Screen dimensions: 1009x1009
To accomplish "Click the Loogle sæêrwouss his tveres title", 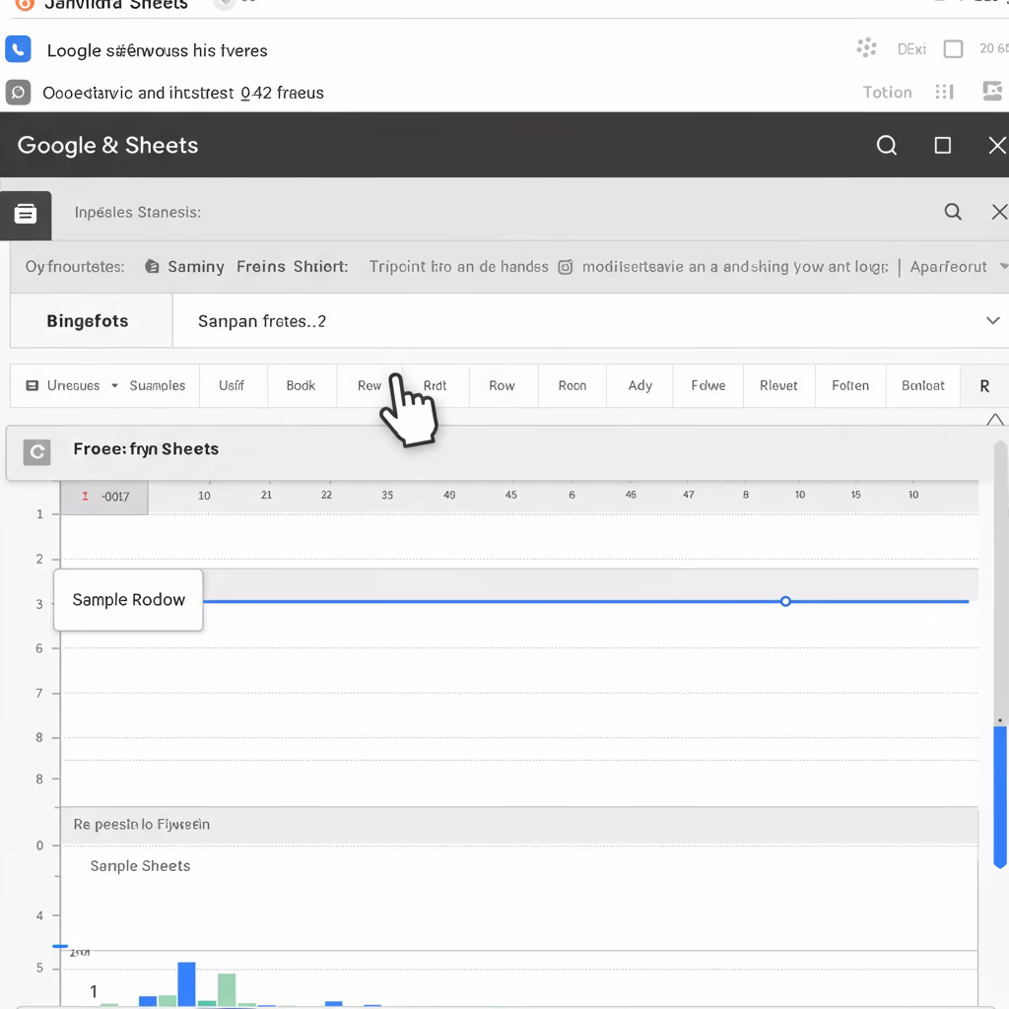I will tap(157, 51).
